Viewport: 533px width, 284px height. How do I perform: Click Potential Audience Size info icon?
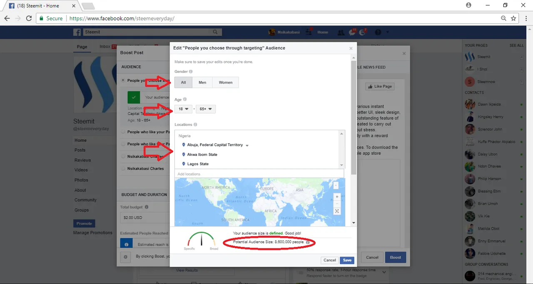tap(308, 242)
